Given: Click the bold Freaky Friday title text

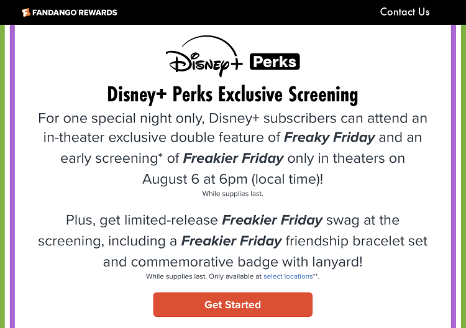Looking at the screenshot, I should click(329, 137).
